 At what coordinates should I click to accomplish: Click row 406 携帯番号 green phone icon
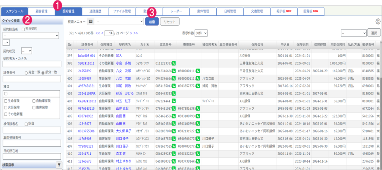198,124
